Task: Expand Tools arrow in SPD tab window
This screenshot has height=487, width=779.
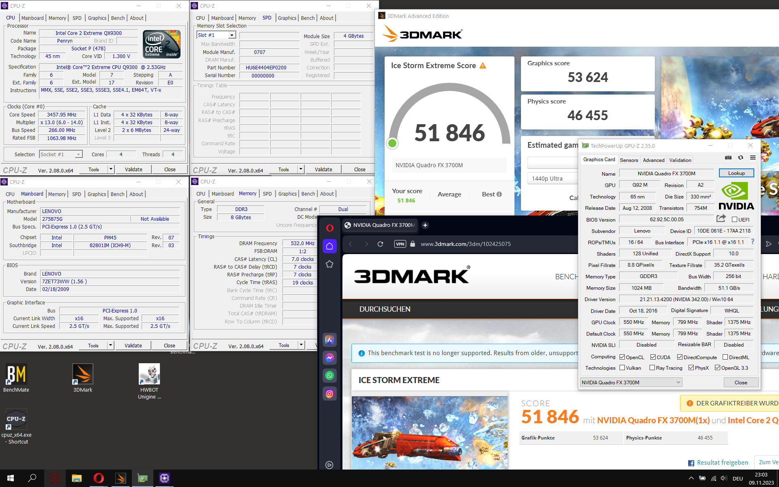Action: [x=301, y=169]
